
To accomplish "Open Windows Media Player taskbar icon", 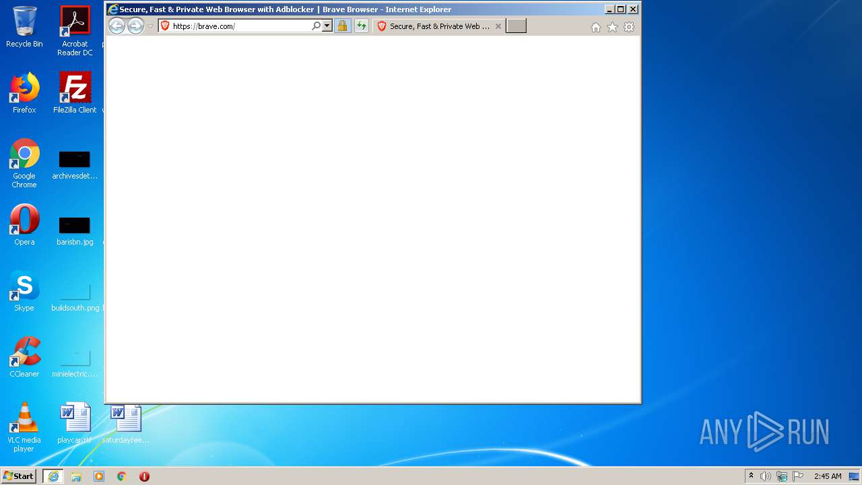I will [99, 476].
